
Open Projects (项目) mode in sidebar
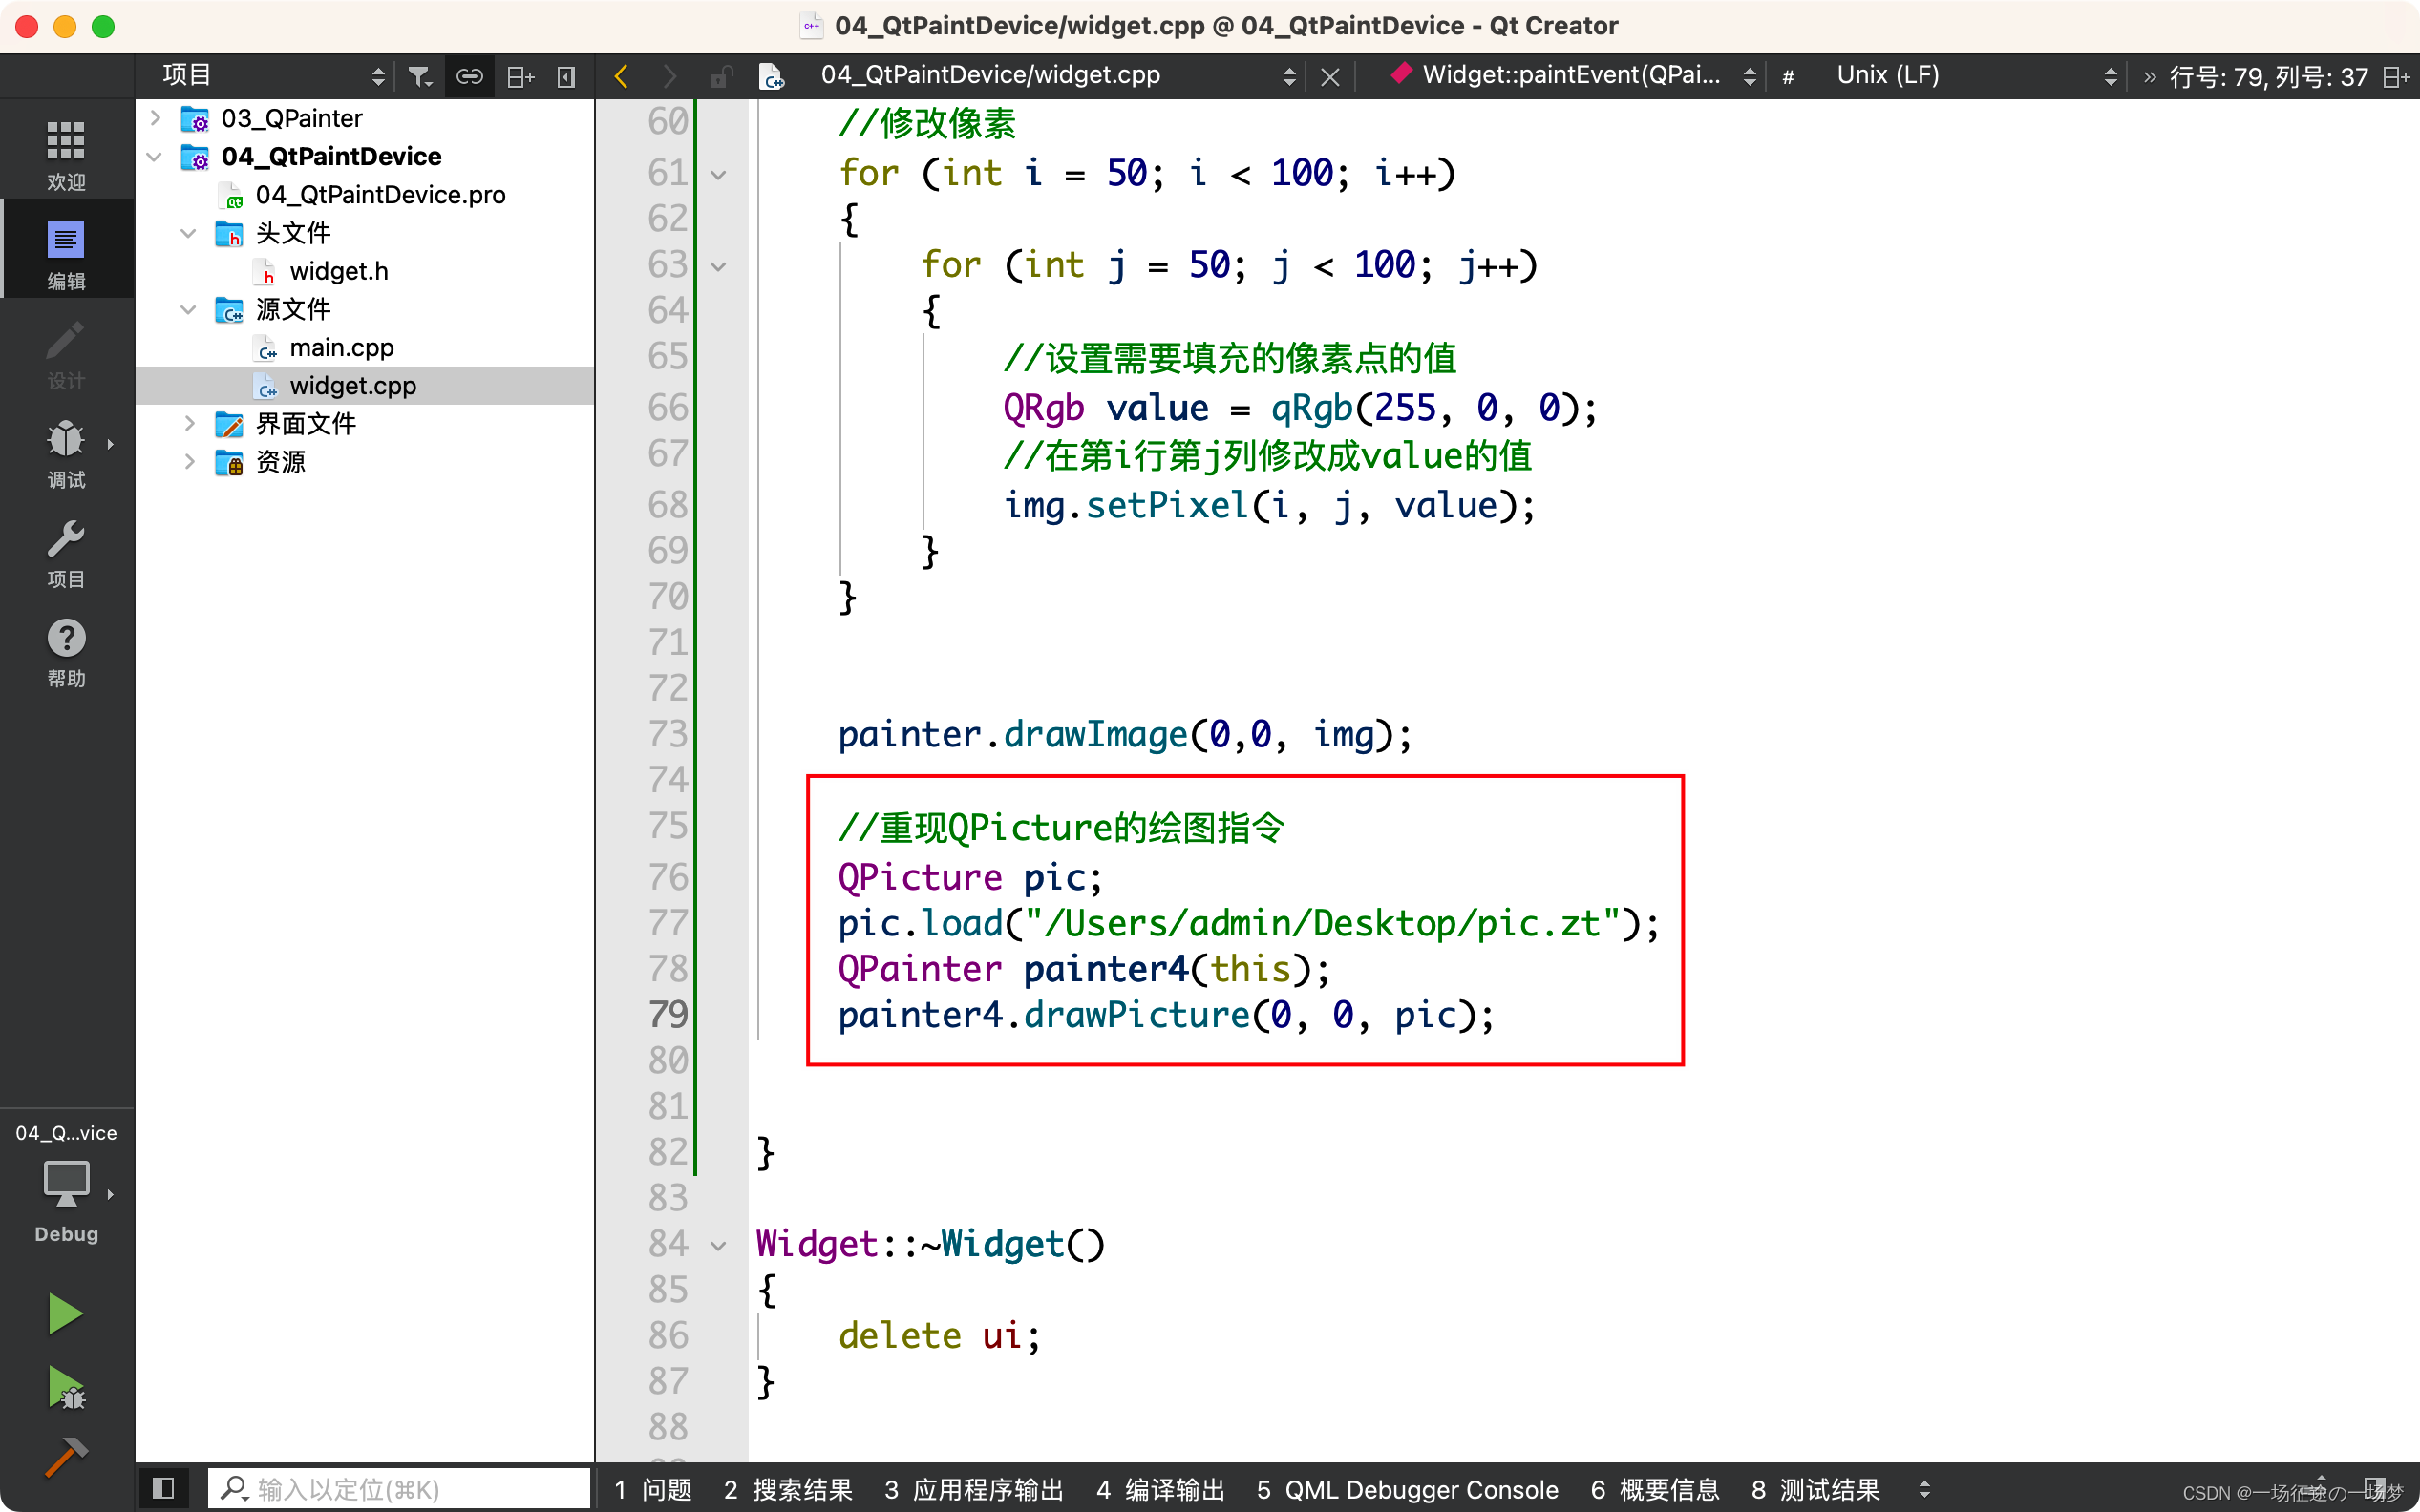[x=66, y=552]
